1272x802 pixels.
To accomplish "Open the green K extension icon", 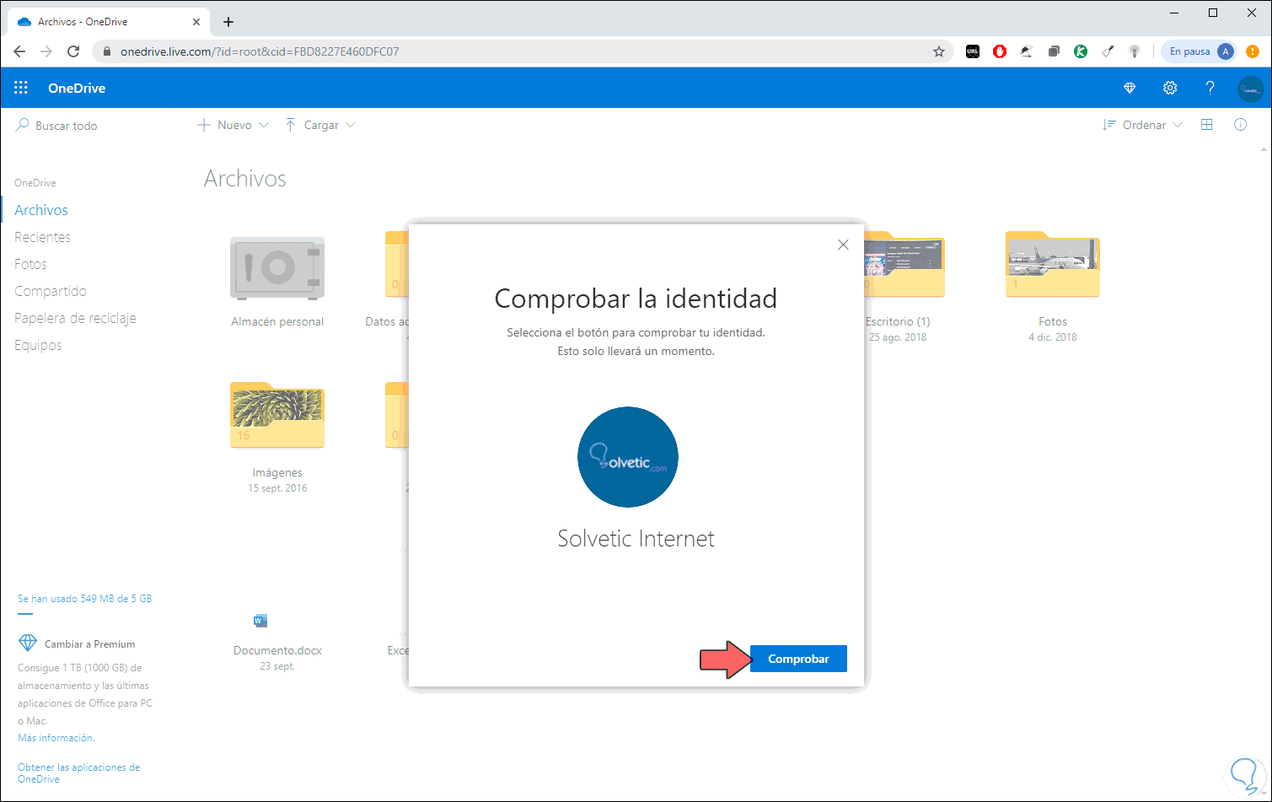I will 1081,51.
